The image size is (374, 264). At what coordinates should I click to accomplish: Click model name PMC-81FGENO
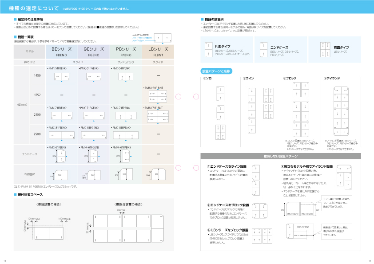[x=89, y=128]
